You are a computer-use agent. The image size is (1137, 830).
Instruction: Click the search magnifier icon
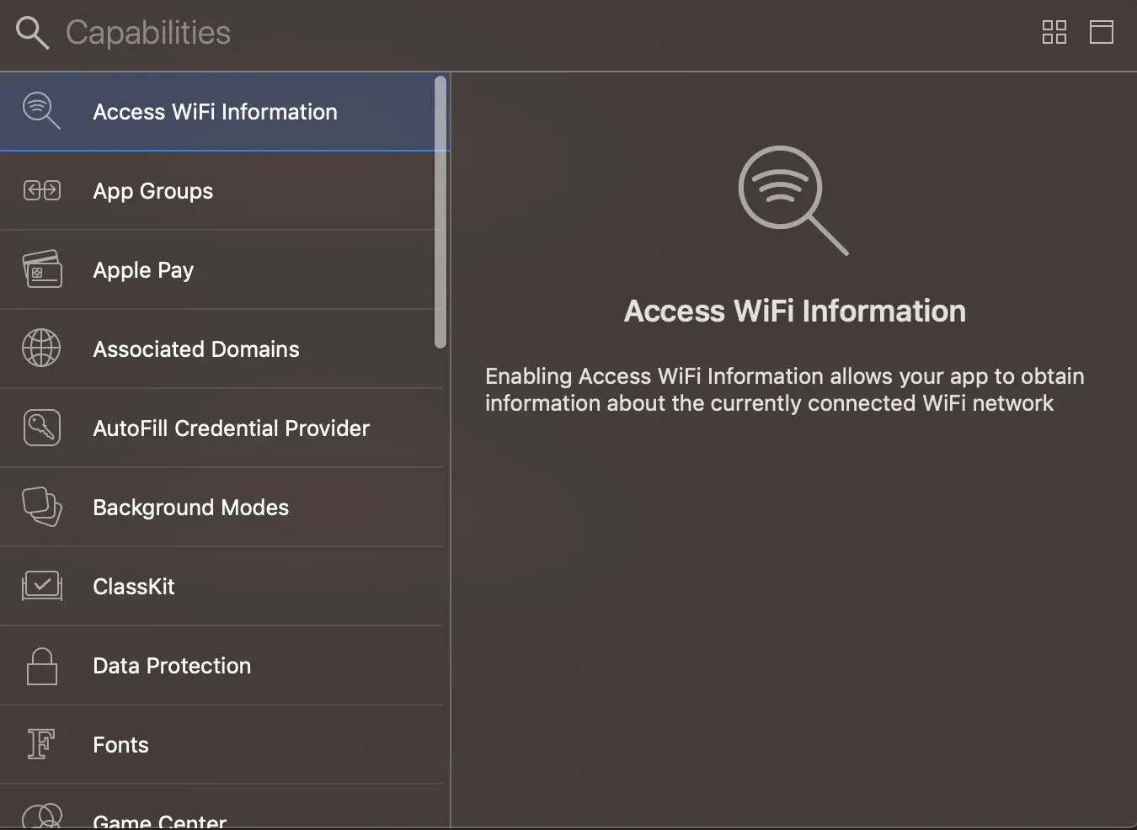(33, 33)
